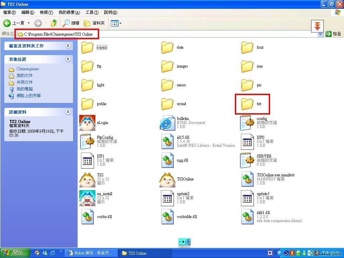Open the views dropdown button

(116, 23)
